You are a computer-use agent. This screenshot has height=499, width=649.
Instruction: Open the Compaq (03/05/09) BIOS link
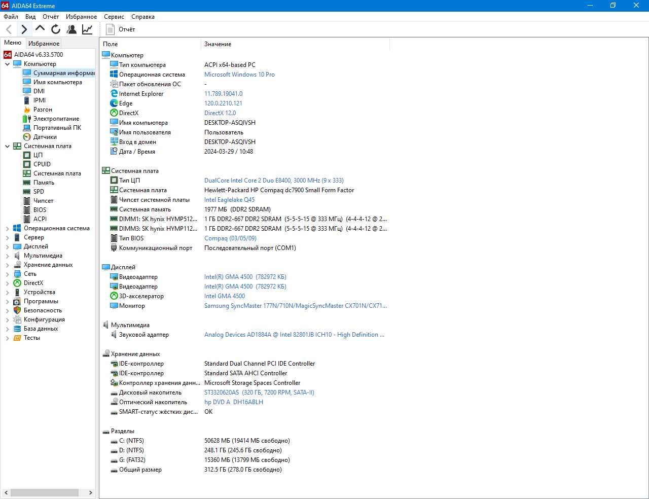[230, 238]
